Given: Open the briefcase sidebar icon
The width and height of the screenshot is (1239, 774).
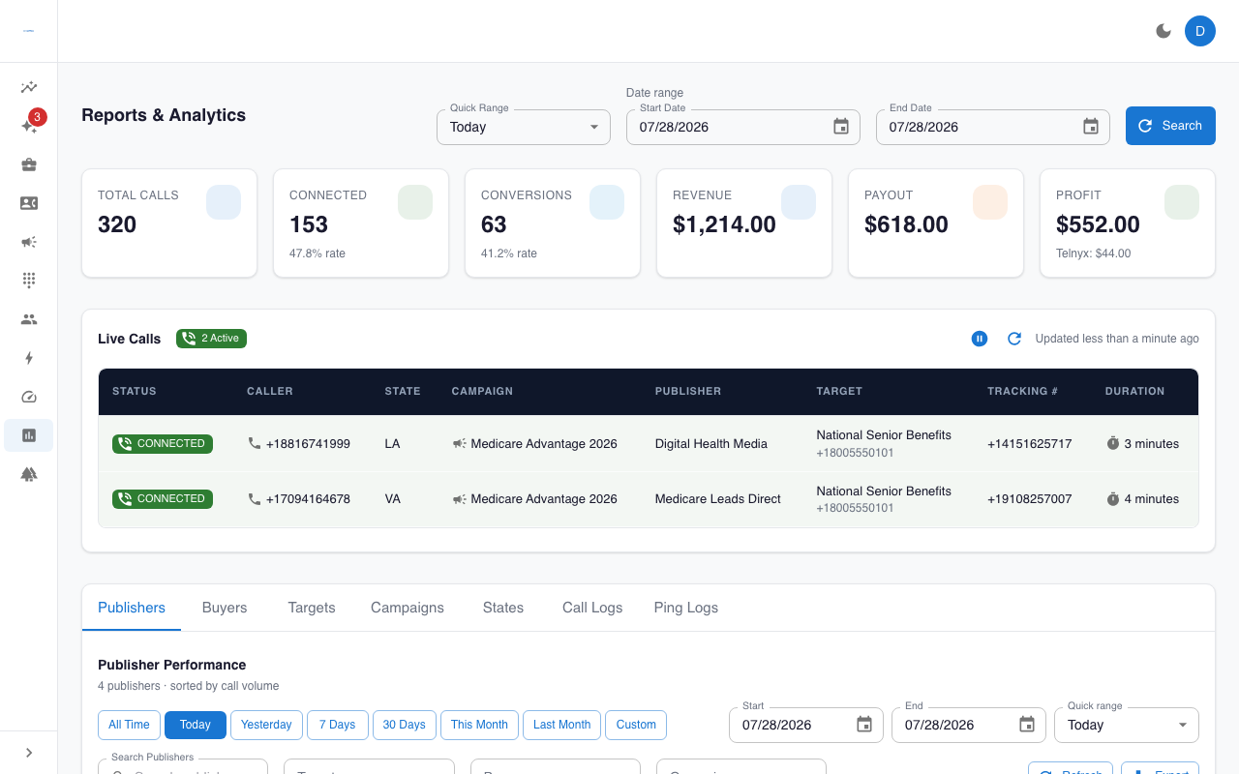Looking at the screenshot, I should (29, 164).
